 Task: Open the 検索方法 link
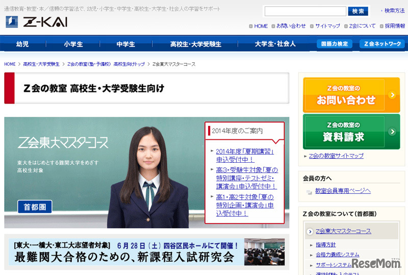point(394,11)
